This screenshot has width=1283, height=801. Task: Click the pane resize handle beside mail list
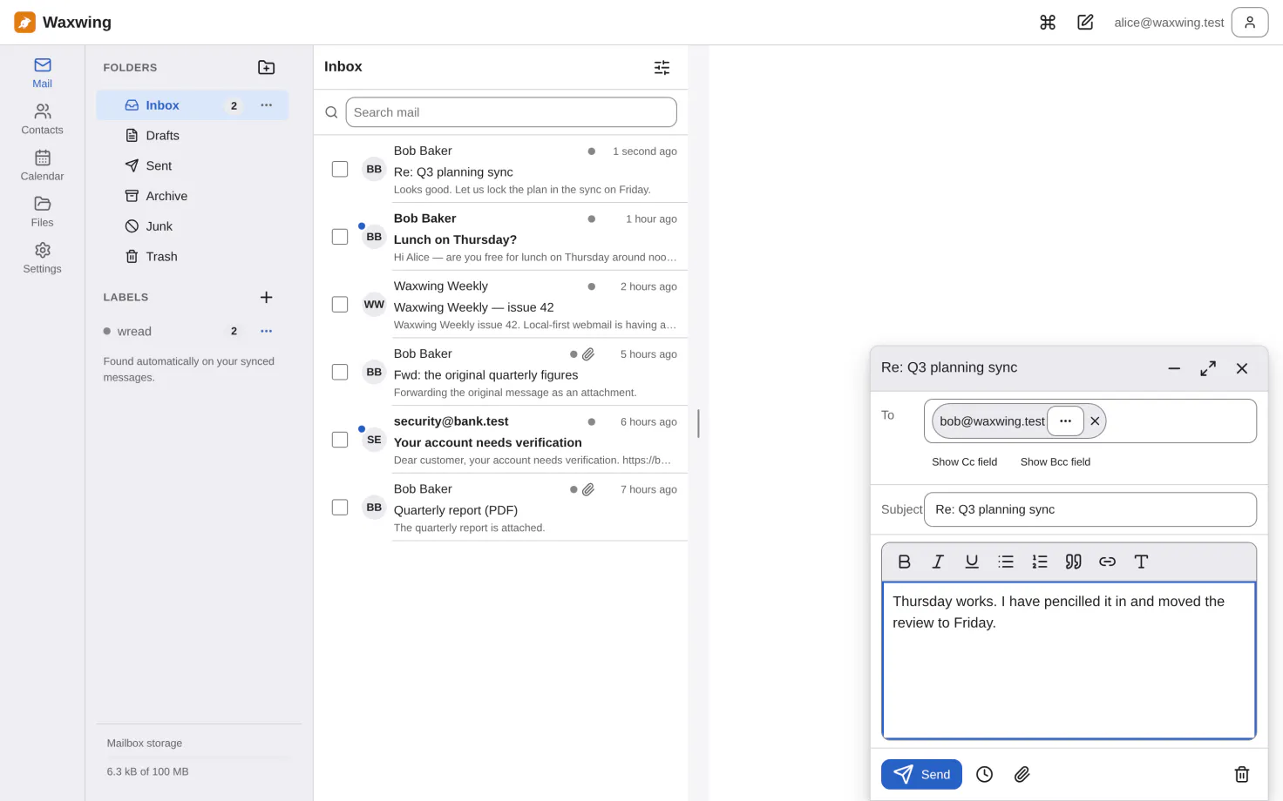[698, 423]
